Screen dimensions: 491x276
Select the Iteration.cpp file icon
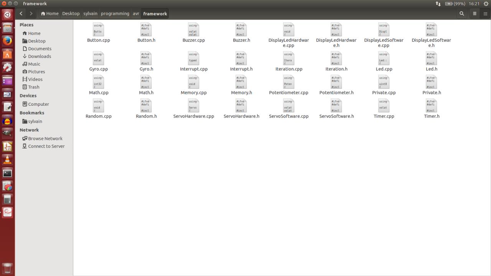289,59
